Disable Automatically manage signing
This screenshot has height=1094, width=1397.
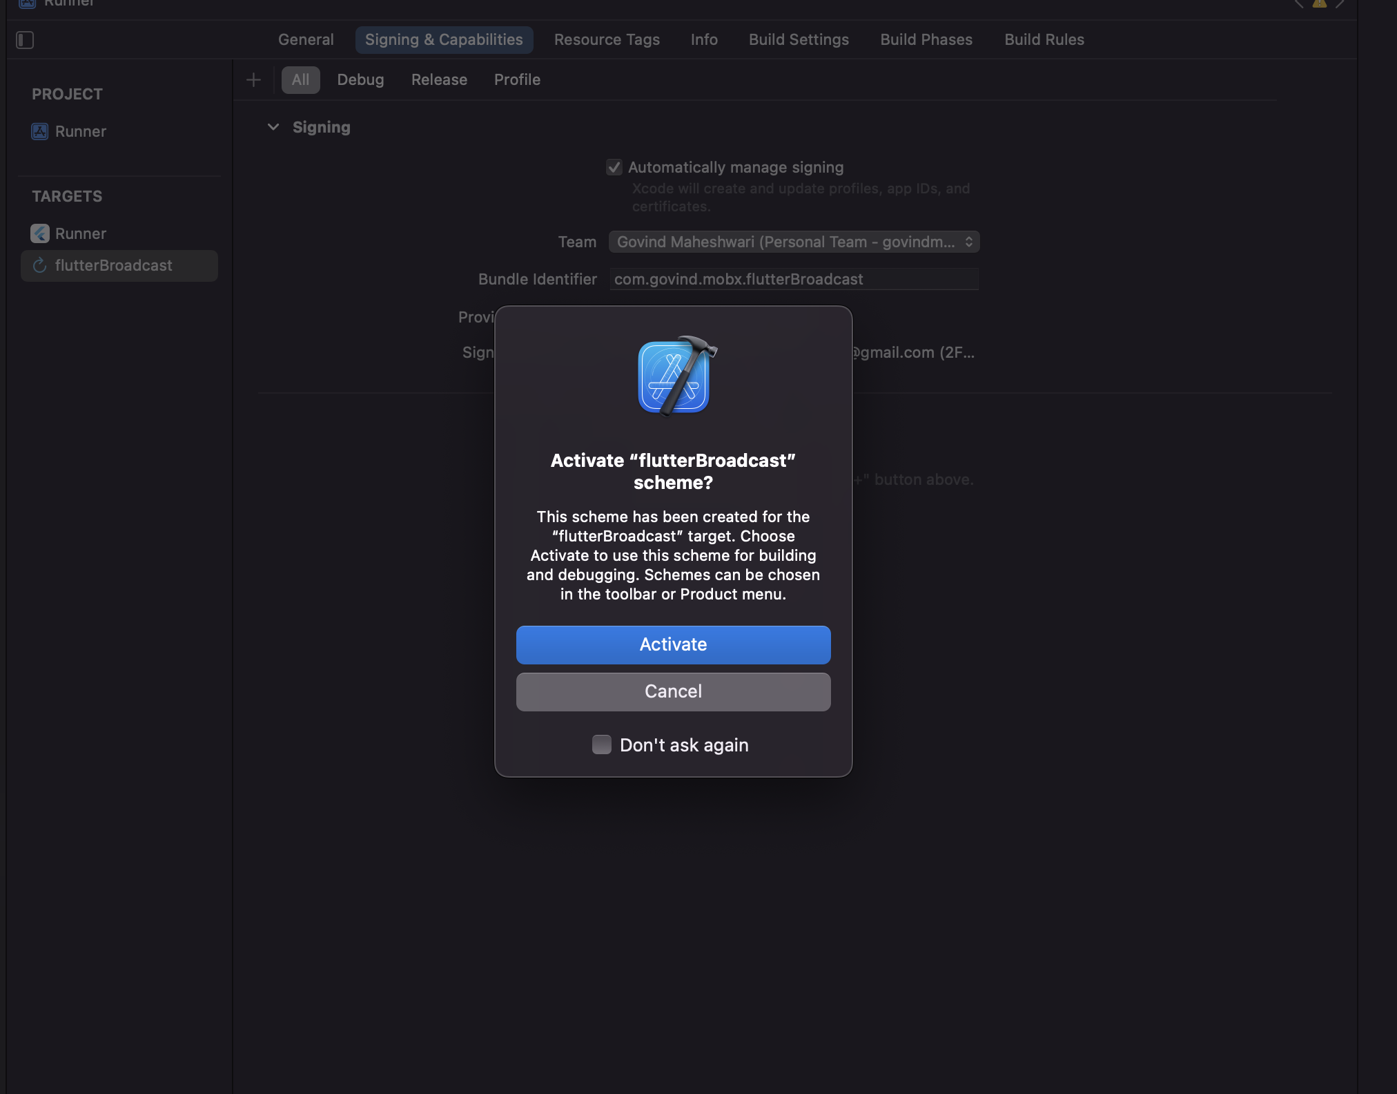(x=616, y=167)
